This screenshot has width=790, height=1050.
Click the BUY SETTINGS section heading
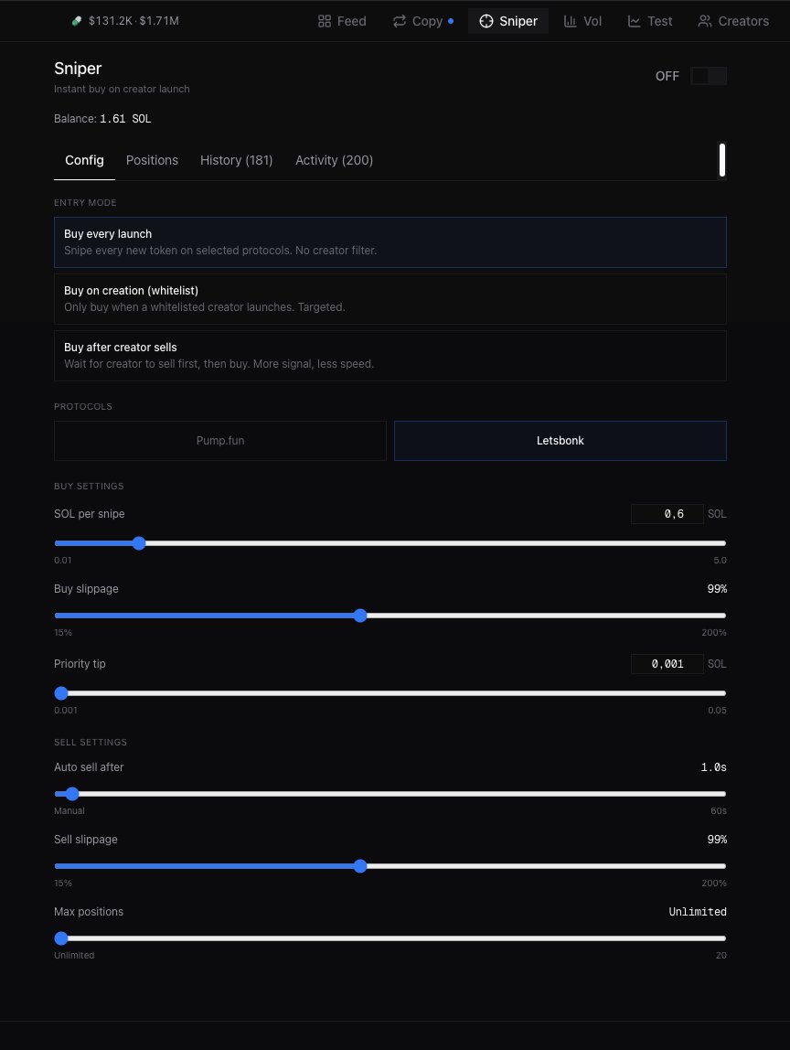(x=89, y=487)
